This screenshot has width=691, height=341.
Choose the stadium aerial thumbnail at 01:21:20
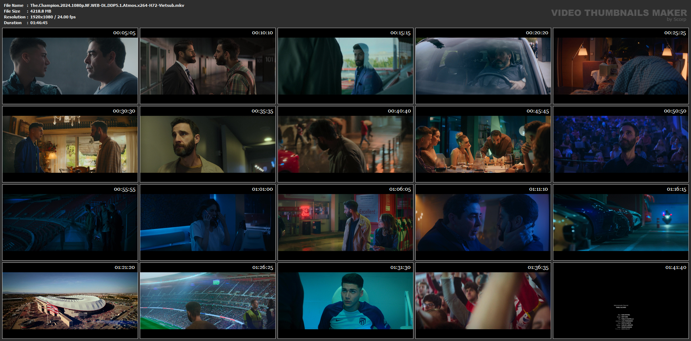(x=70, y=301)
